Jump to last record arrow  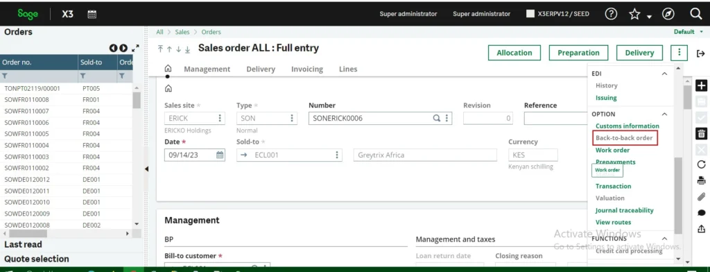(187, 49)
